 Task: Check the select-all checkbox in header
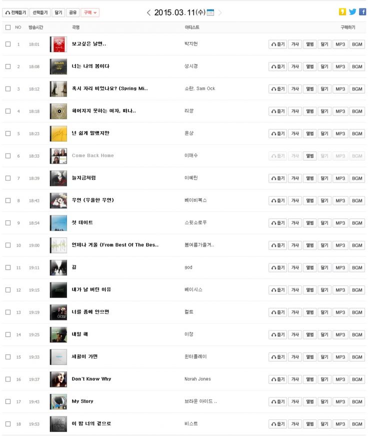point(8,27)
